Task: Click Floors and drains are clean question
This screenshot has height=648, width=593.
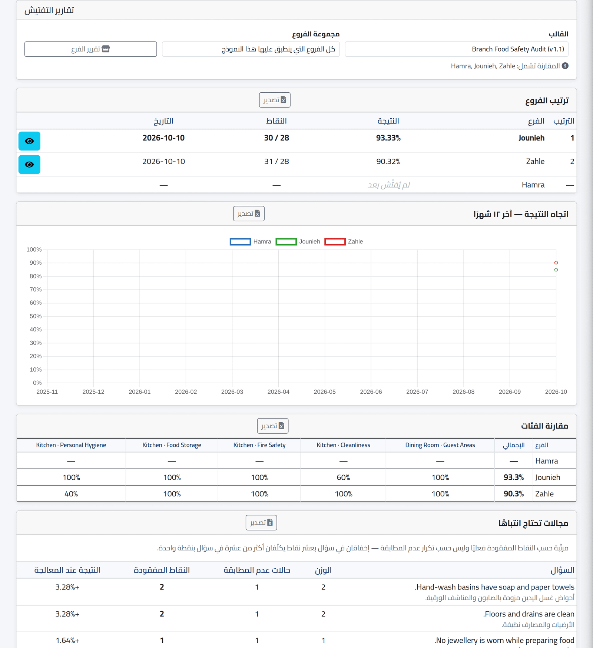Action: [529, 614]
